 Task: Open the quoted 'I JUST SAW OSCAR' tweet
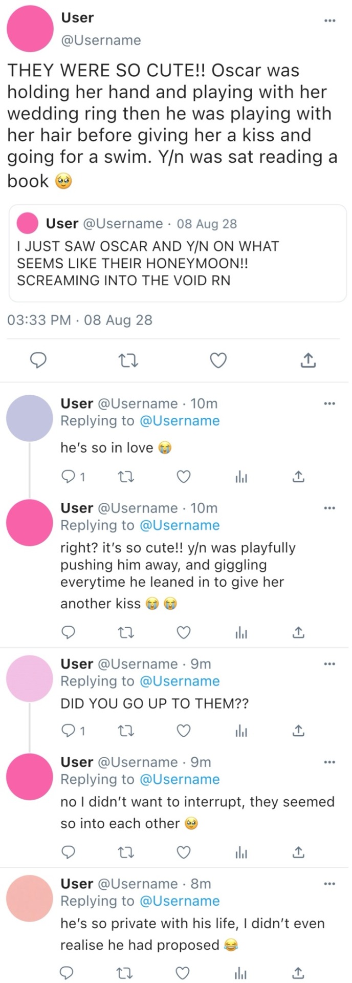coord(178,253)
